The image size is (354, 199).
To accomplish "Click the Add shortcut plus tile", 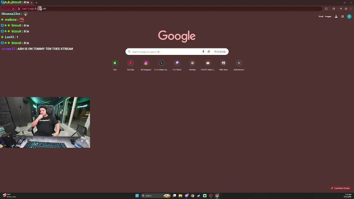I will tap(239, 66).
